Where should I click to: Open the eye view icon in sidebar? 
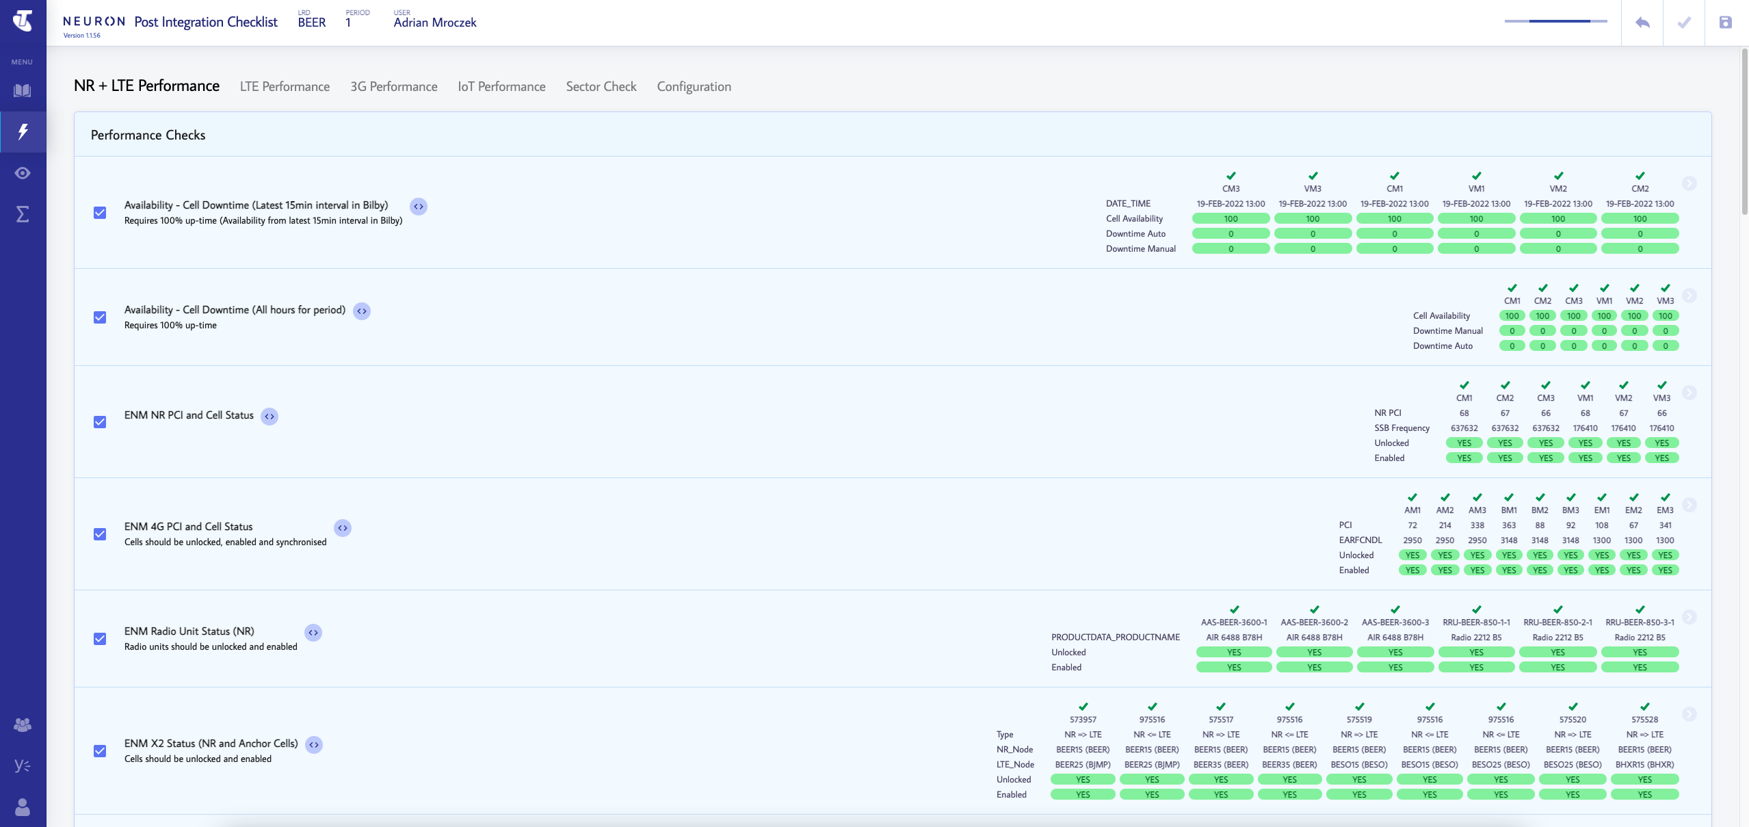[23, 173]
